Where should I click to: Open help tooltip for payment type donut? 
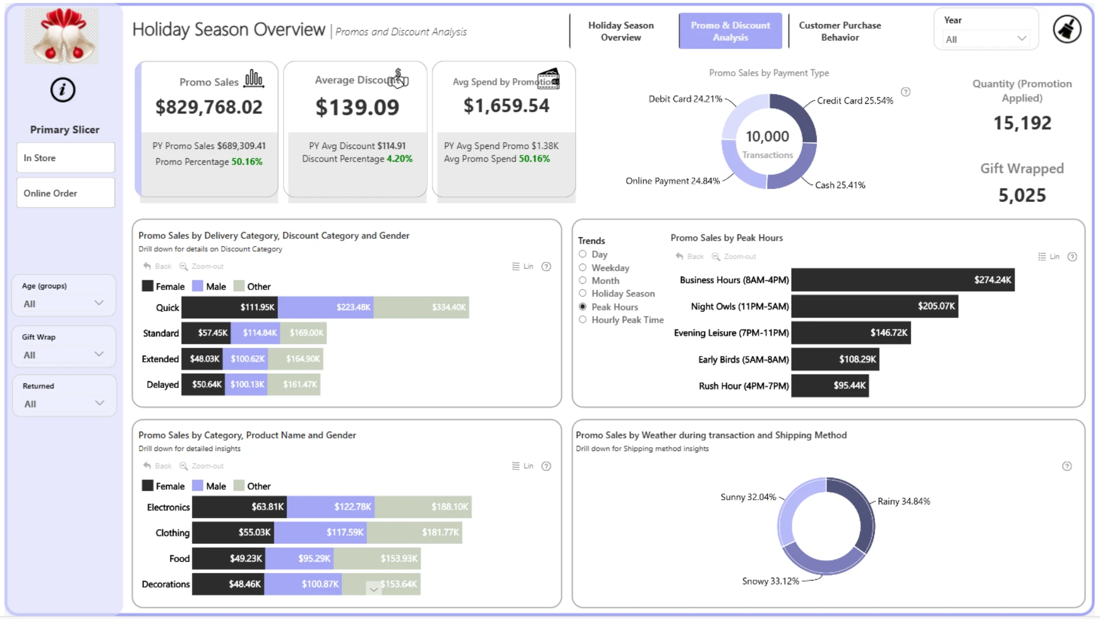(906, 92)
